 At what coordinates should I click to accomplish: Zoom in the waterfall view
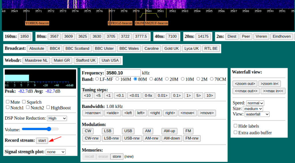click(269, 84)
